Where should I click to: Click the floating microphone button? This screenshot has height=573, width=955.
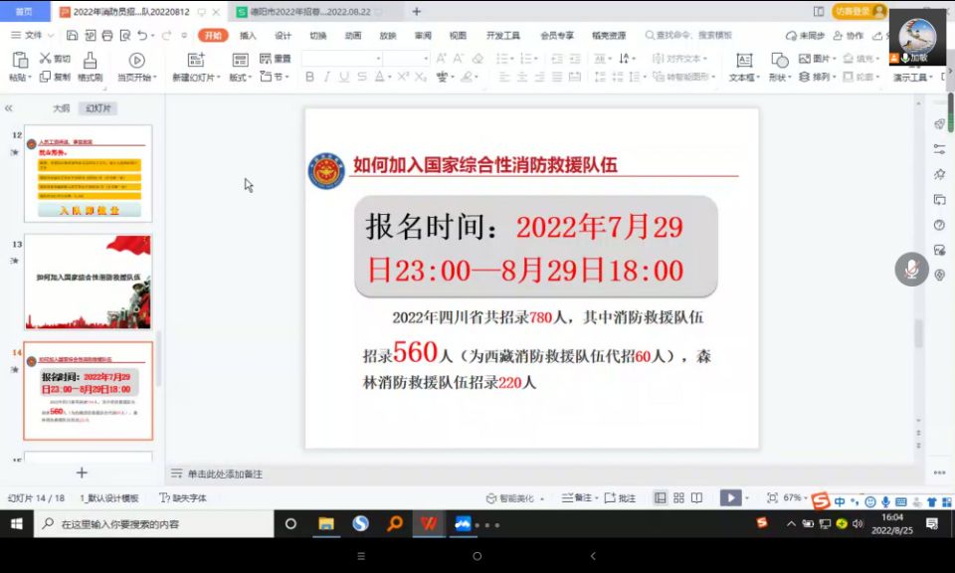(x=911, y=269)
